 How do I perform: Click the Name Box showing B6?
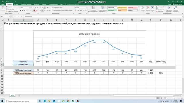[x=5, y=17]
